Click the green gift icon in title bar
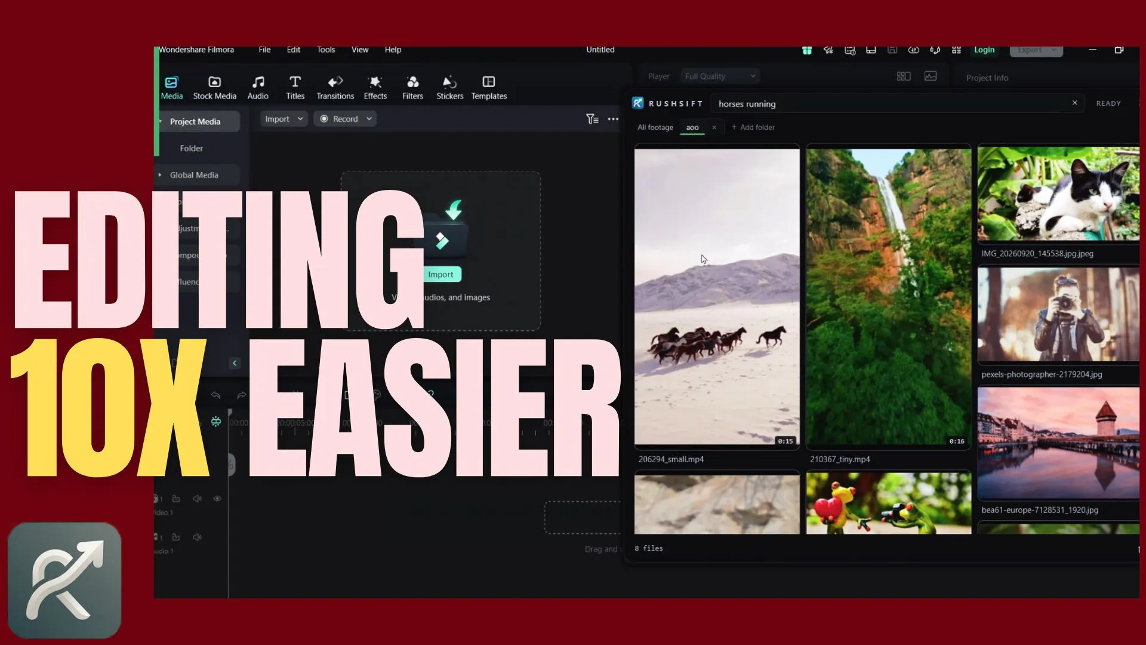Screen dimensions: 1146x645 pyautogui.click(x=807, y=50)
